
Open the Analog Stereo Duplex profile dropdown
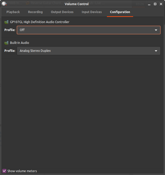point(85,51)
